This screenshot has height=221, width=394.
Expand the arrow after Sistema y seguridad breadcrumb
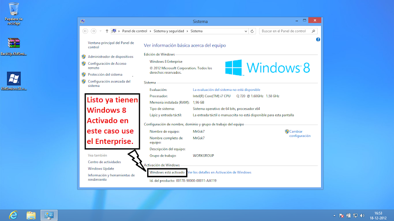tap(187, 31)
